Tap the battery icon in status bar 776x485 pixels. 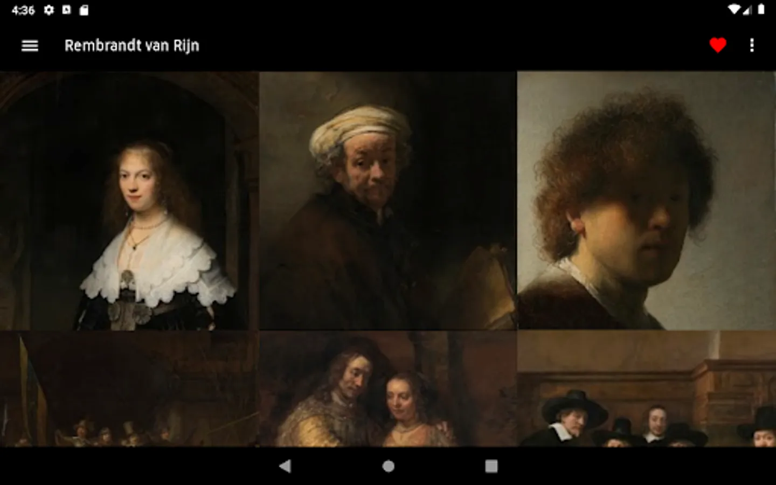click(x=761, y=9)
